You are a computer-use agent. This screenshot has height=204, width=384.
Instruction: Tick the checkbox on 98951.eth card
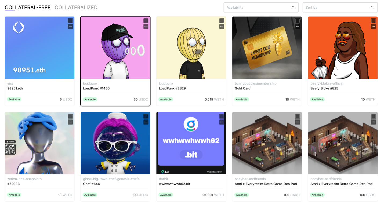(70, 21)
